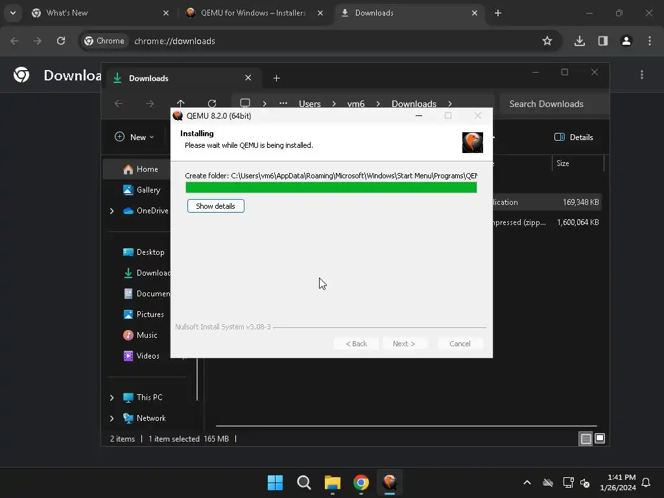This screenshot has width=664, height=498.
Task: Close the What's New Chrome tab
Action: tap(166, 13)
